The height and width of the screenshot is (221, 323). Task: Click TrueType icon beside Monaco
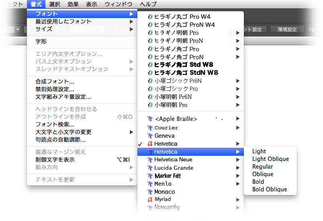[150, 192]
